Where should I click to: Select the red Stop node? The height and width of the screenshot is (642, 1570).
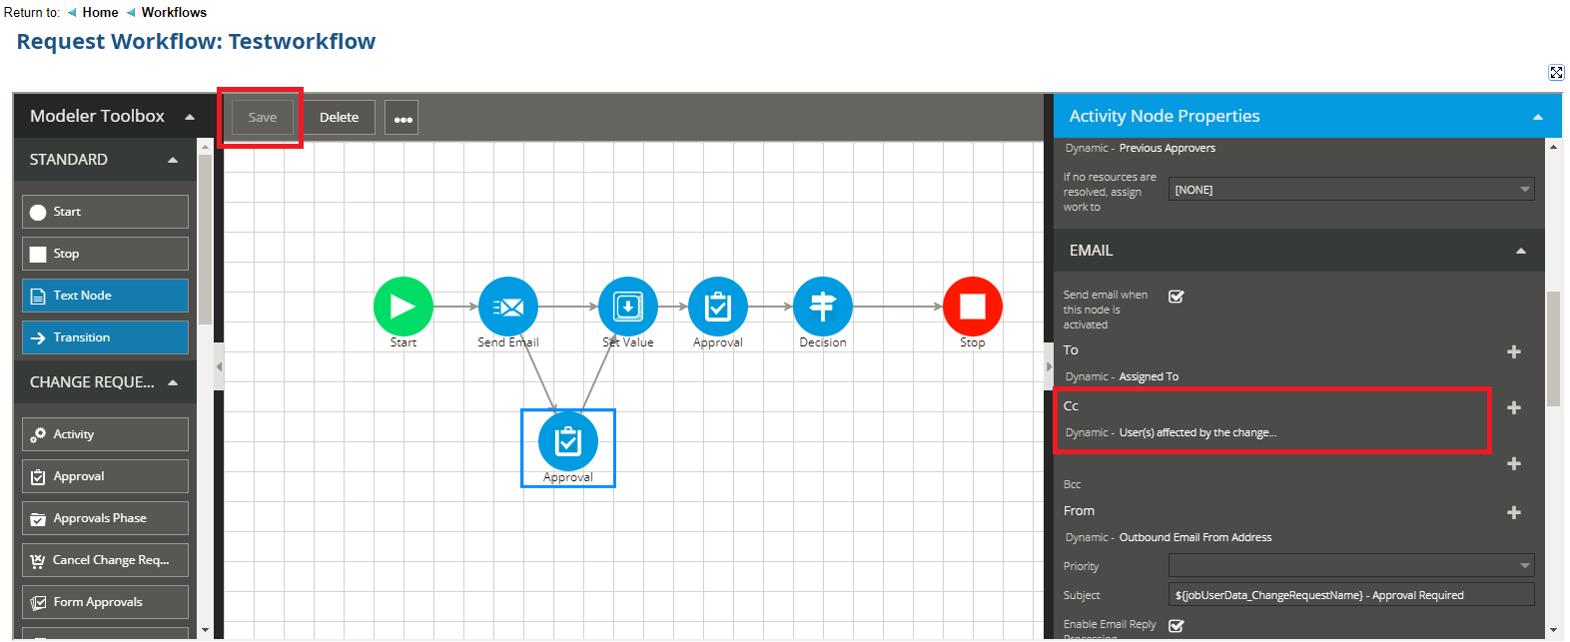[x=972, y=307]
